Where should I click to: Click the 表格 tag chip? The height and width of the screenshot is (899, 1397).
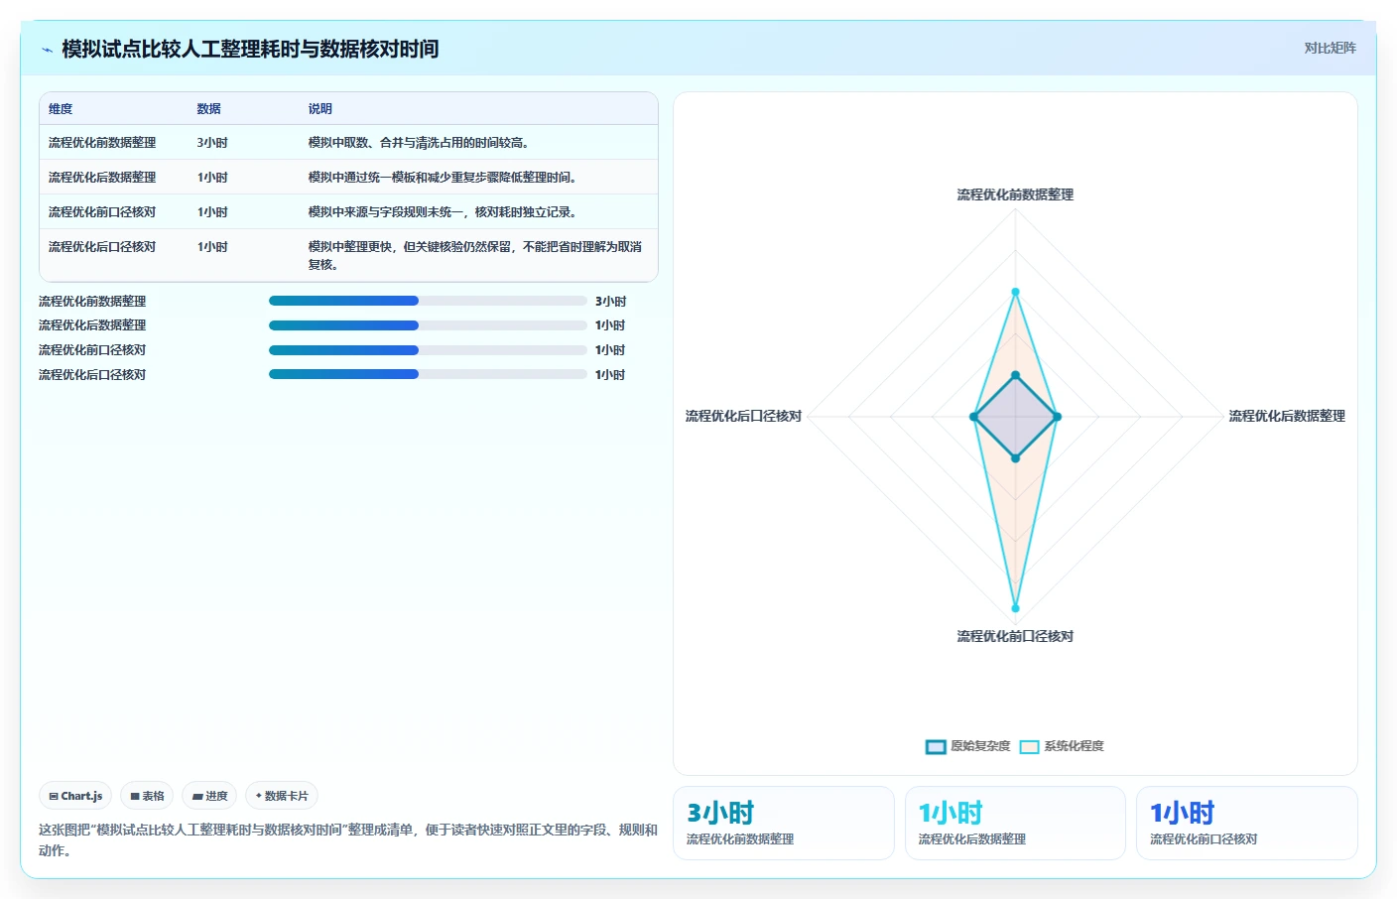click(147, 796)
